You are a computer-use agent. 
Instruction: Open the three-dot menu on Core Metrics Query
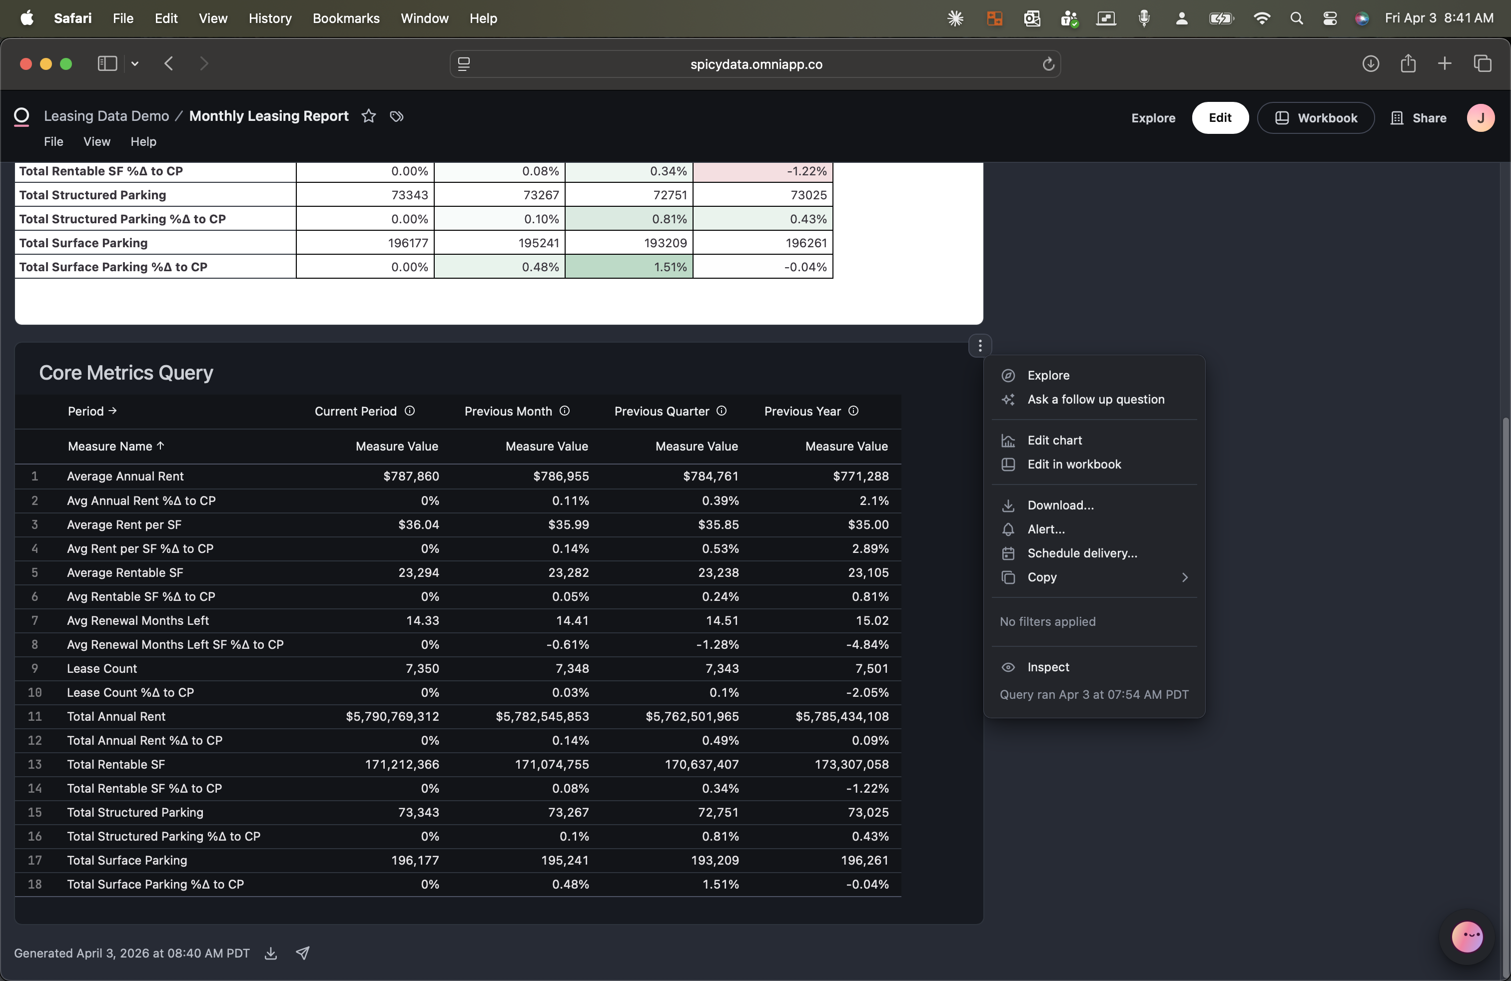(980, 346)
